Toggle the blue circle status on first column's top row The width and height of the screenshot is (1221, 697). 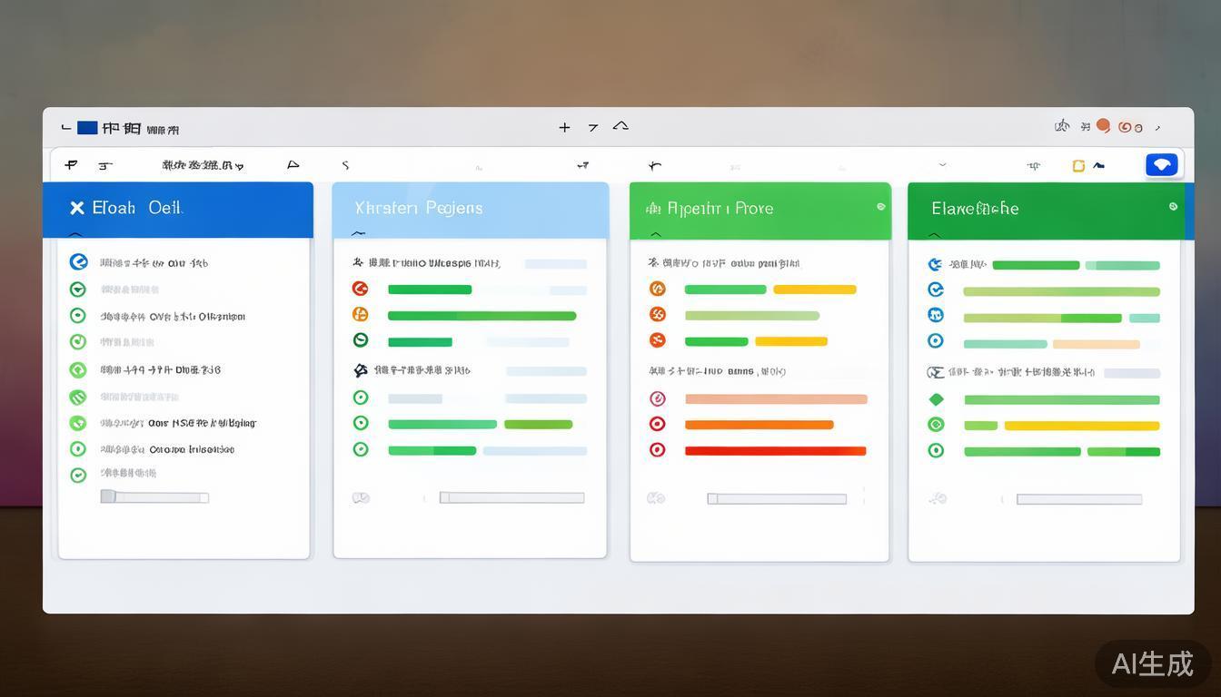click(78, 262)
